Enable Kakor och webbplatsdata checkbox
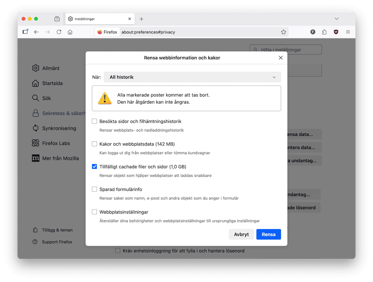 94,144
